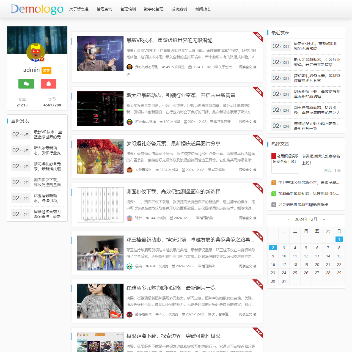Click the category icon next to 数字化管理
Image resolution: width=352 pixels, height=352 pixels.
211,122
